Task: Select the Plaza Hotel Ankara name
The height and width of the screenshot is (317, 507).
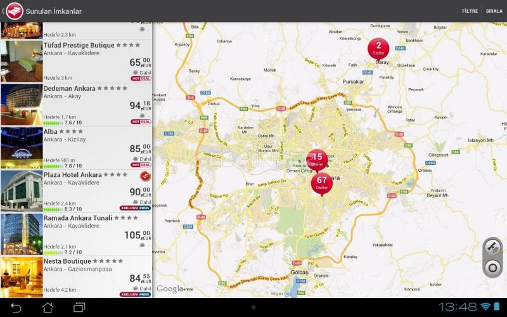Action: coord(73,175)
